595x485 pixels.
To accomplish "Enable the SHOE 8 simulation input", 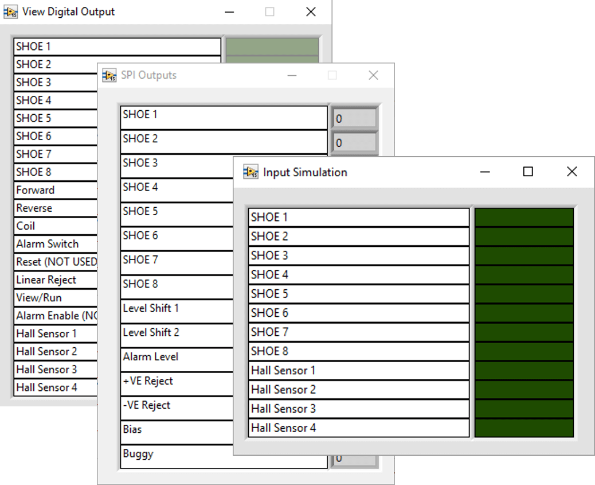I will 523,351.
